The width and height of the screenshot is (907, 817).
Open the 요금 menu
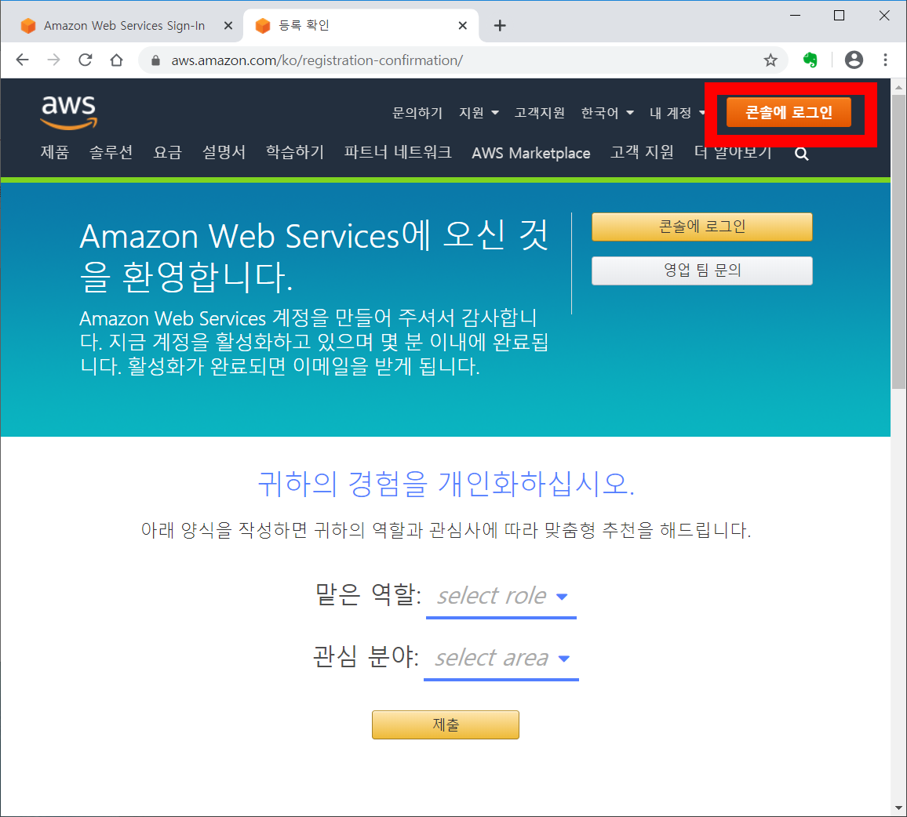click(x=168, y=152)
